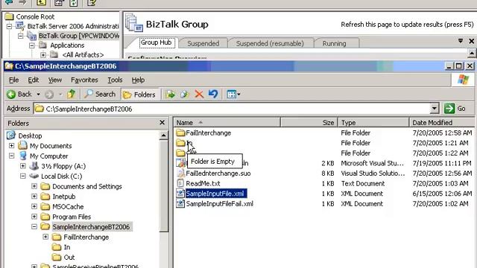Expand the FailInterchange tree subfolder node
Image resolution: width=477 pixels, height=268 pixels.
(x=45, y=237)
